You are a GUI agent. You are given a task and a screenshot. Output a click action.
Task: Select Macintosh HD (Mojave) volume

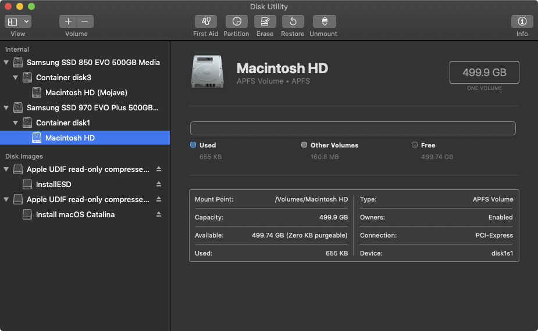[85, 92]
